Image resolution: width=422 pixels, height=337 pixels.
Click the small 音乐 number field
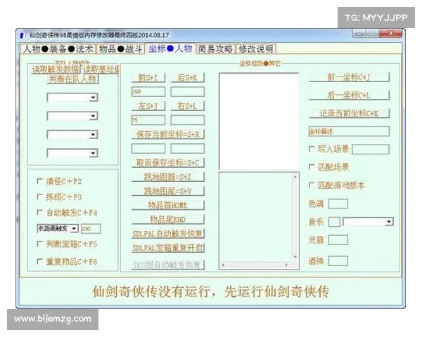tap(334, 222)
